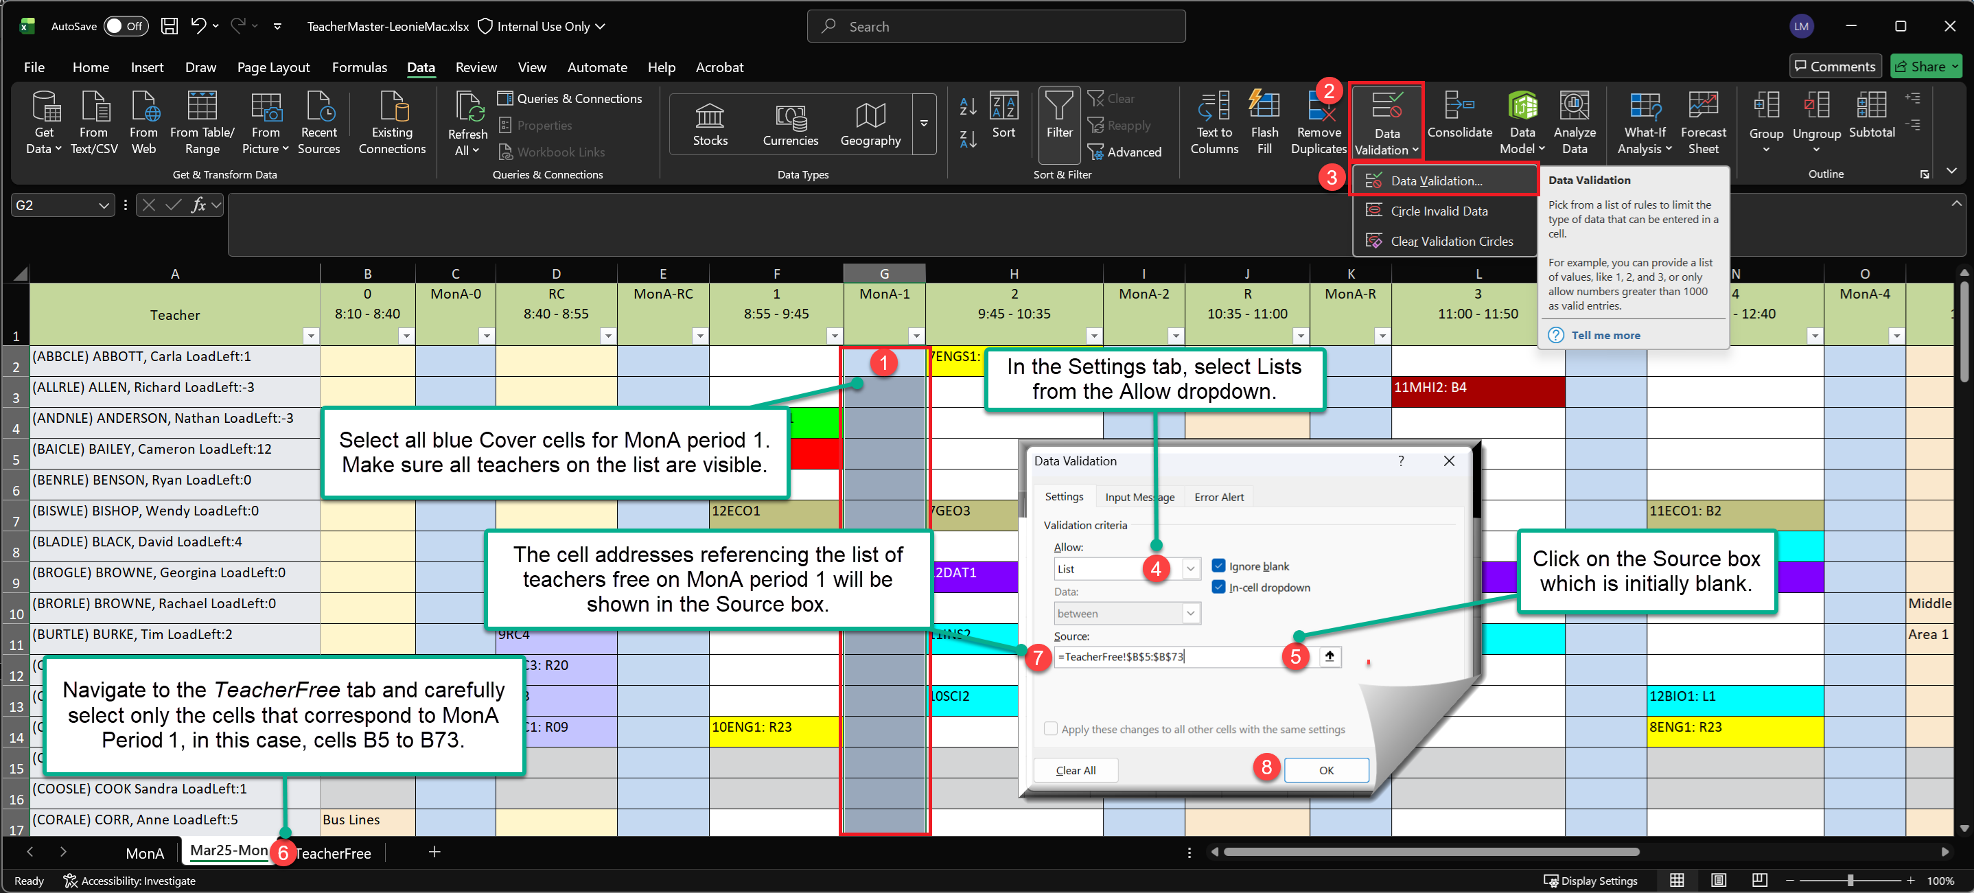The height and width of the screenshot is (893, 1974).
Task: Expand the Name Box dropdown arrow
Action: (x=104, y=205)
